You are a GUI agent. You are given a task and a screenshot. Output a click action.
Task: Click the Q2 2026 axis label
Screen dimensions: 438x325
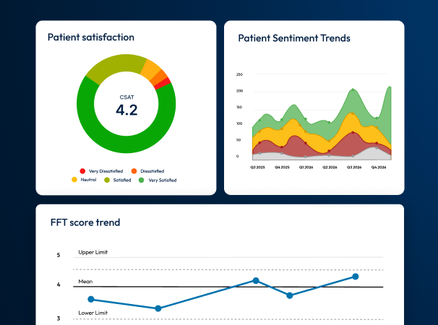click(330, 167)
